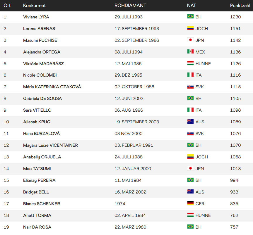Sort by Punktzahl column header
This screenshot has height=235, width=253.
(x=240, y=6)
